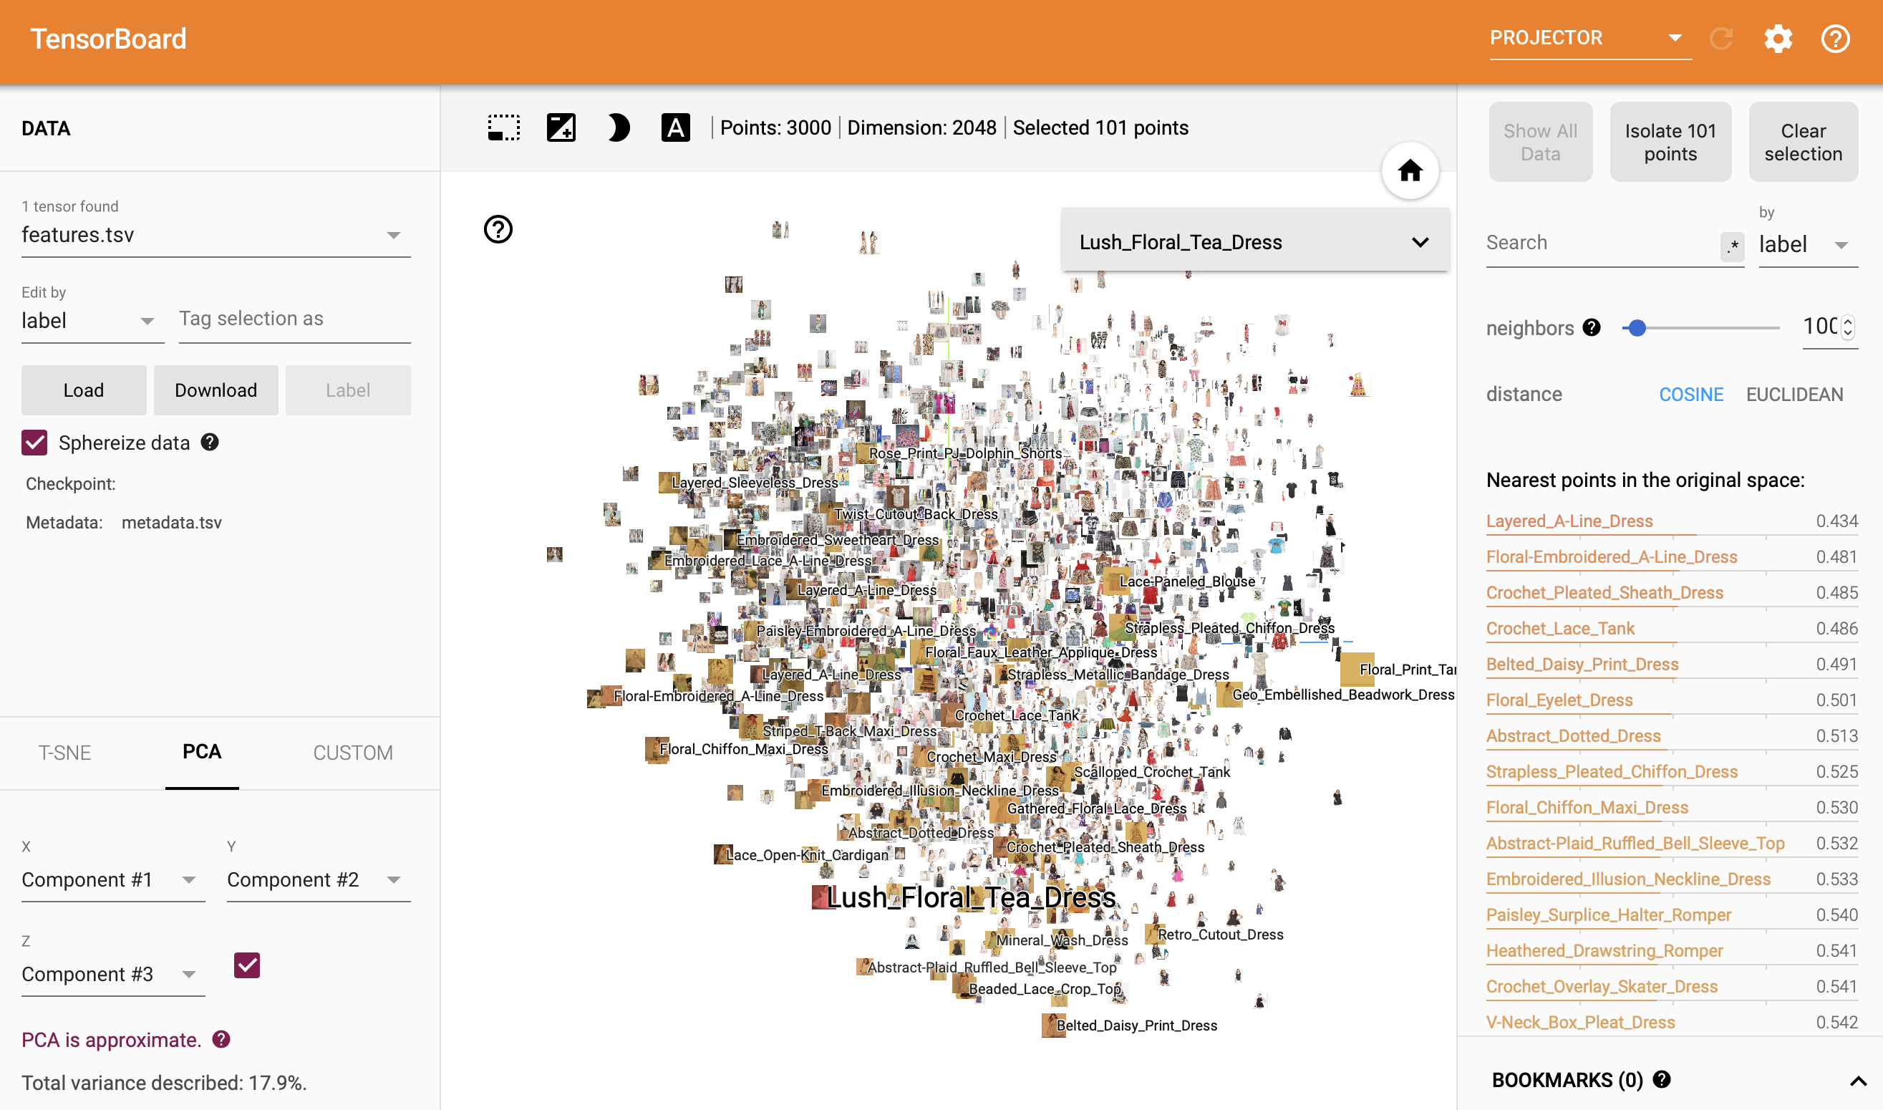Uncheck Sphereize data checkbox
1883x1110 pixels.
pyautogui.click(x=34, y=443)
